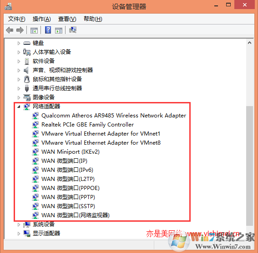Screen dimensions: 258x253
Task: Click the icon for WAN Miniport (IKEv2)
Action: [x=35, y=152]
